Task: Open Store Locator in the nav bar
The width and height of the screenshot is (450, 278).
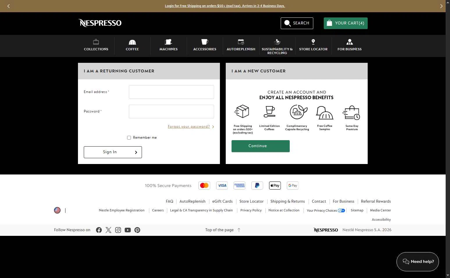Action: tap(313, 45)
